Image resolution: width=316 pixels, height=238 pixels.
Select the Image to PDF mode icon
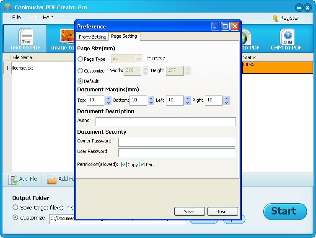click(68, 36)
